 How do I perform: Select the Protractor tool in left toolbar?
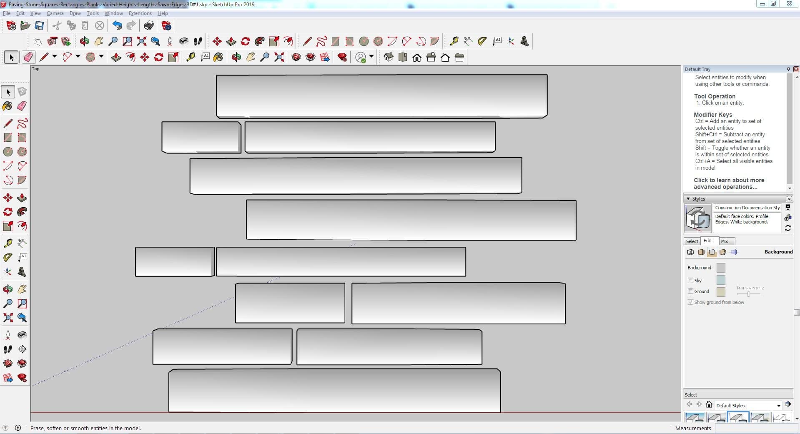point(8,258)
